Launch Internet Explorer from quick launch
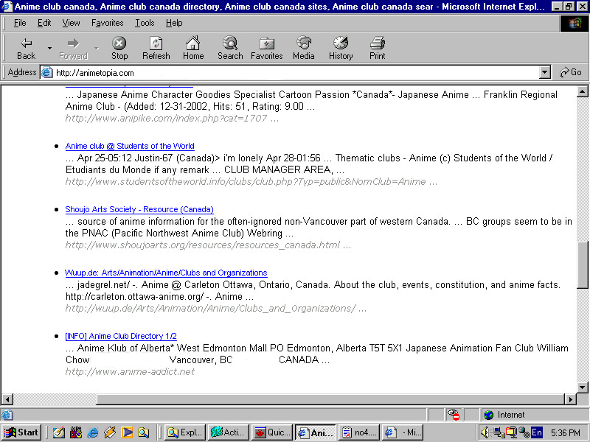The image size is (590, 442). [x=93, y=432]
